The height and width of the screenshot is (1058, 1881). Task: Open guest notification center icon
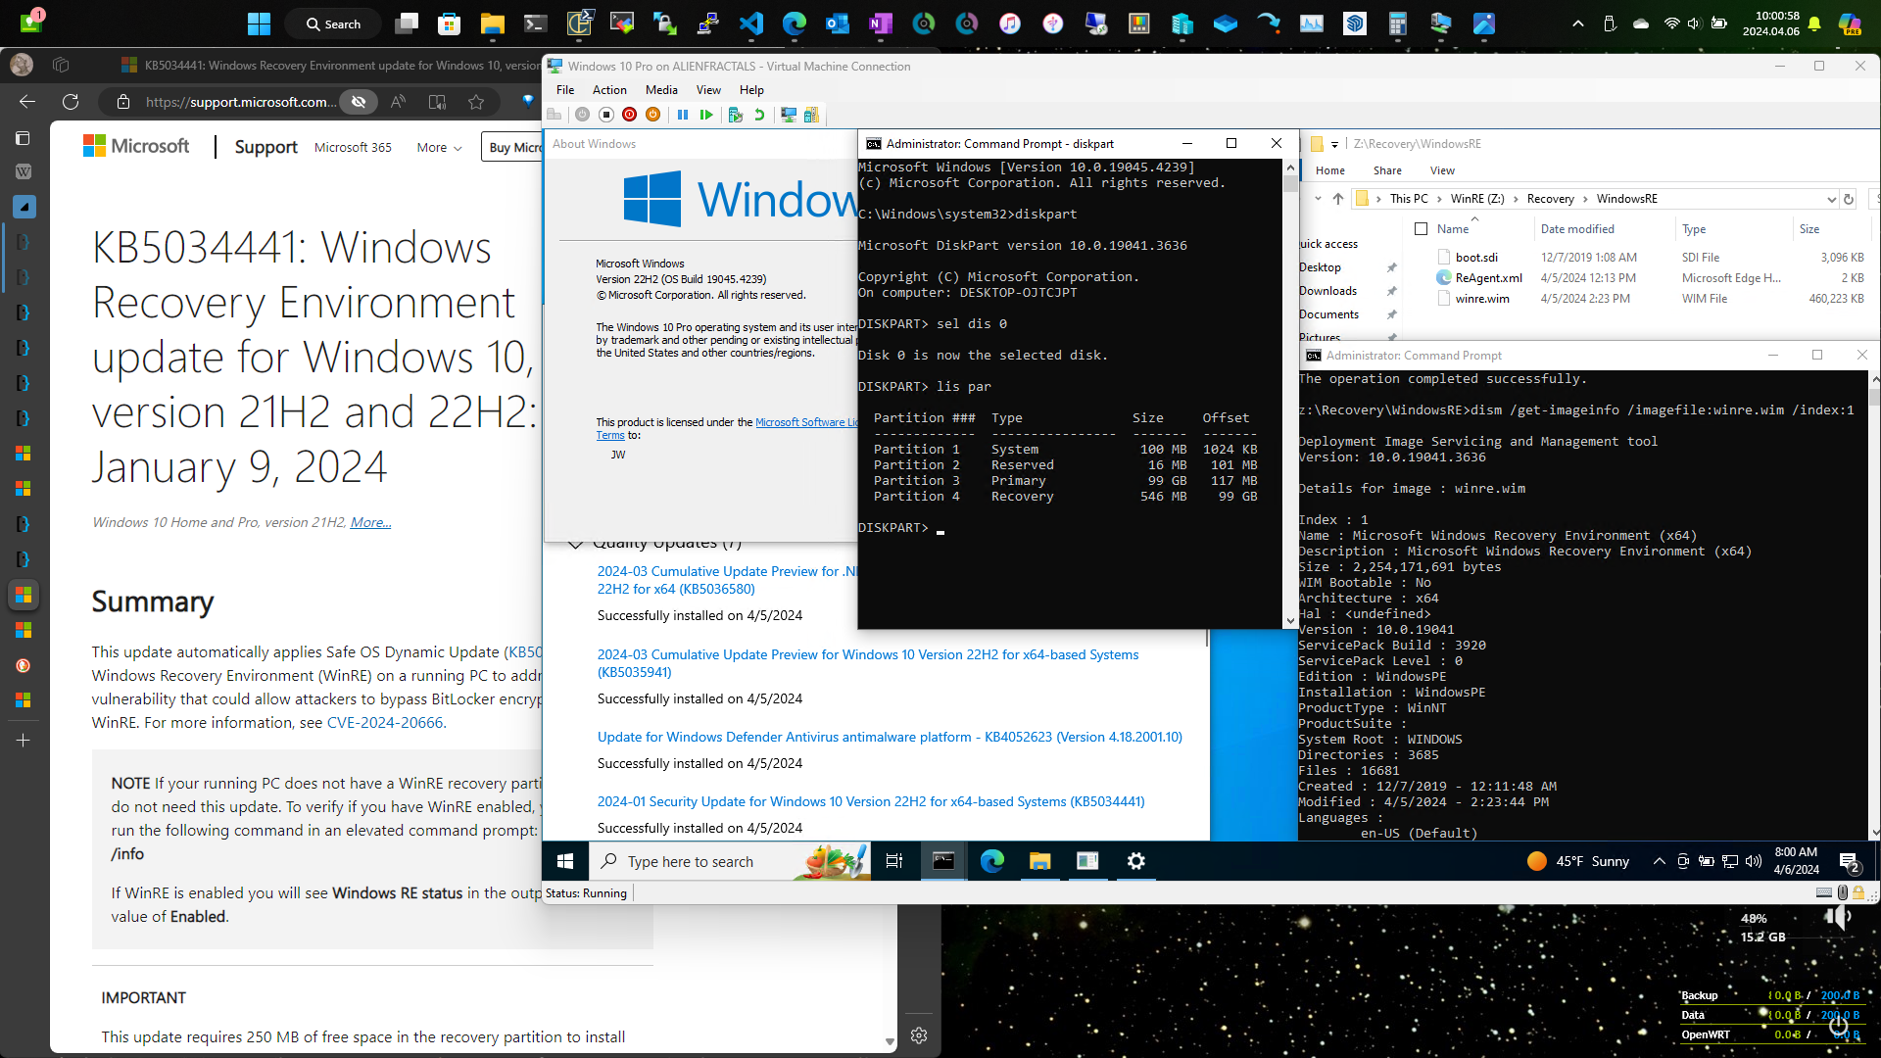click(x=1849, y=862)
